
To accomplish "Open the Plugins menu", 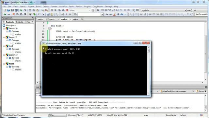I will (87, 7).
